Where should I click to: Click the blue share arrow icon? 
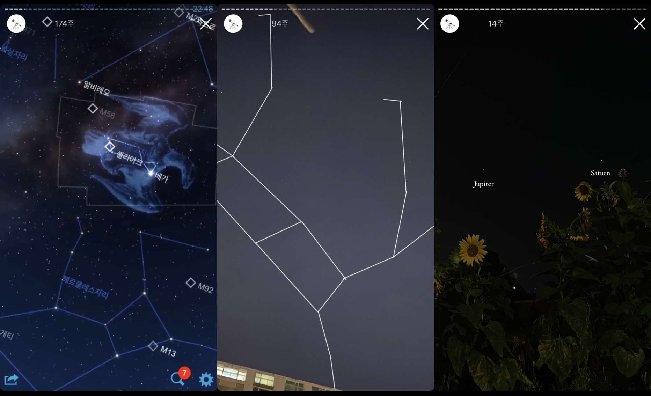pyautogui.click(x=11, y=379)
